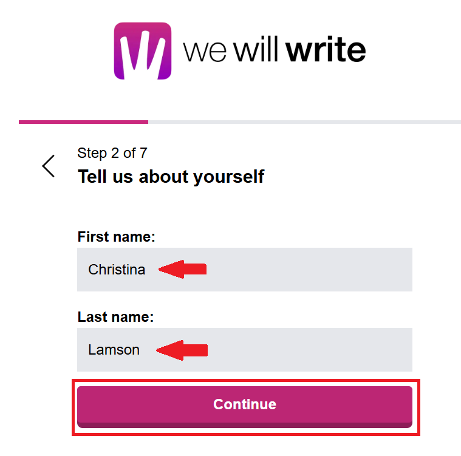The height and width of the screenshot is (456, 461).
Task: Place cursor on the "Christina" text
Action: (117, 270)
